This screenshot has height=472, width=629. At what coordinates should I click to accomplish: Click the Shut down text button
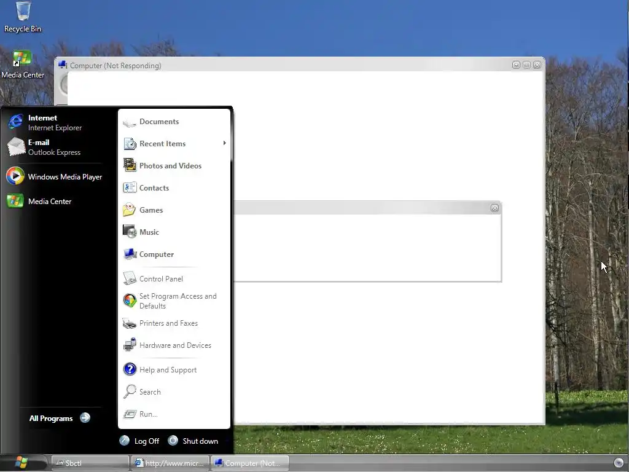click(x=200, y=441)
